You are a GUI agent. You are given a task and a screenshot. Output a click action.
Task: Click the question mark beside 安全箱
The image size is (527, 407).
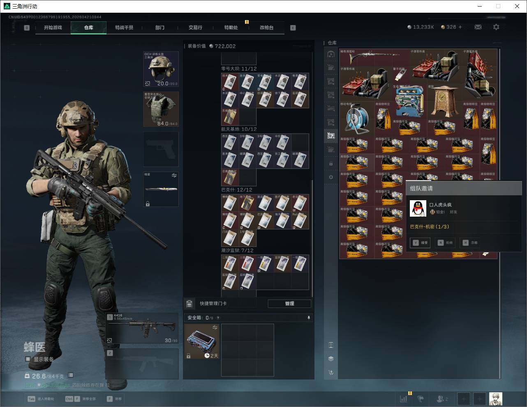tap(218, 318)
